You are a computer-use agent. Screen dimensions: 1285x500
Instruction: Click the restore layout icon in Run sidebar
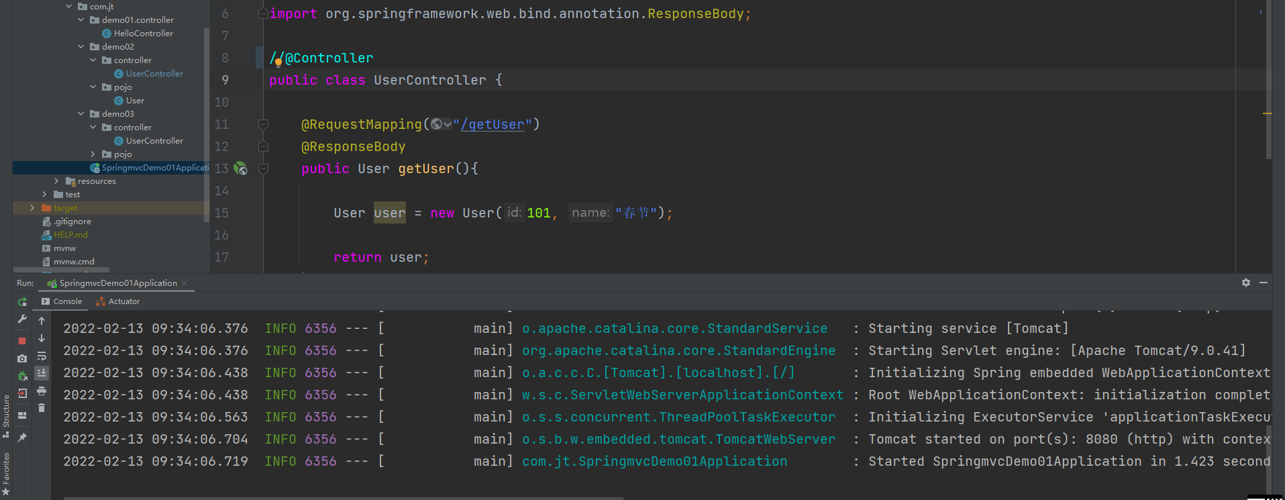coord(22,415)
